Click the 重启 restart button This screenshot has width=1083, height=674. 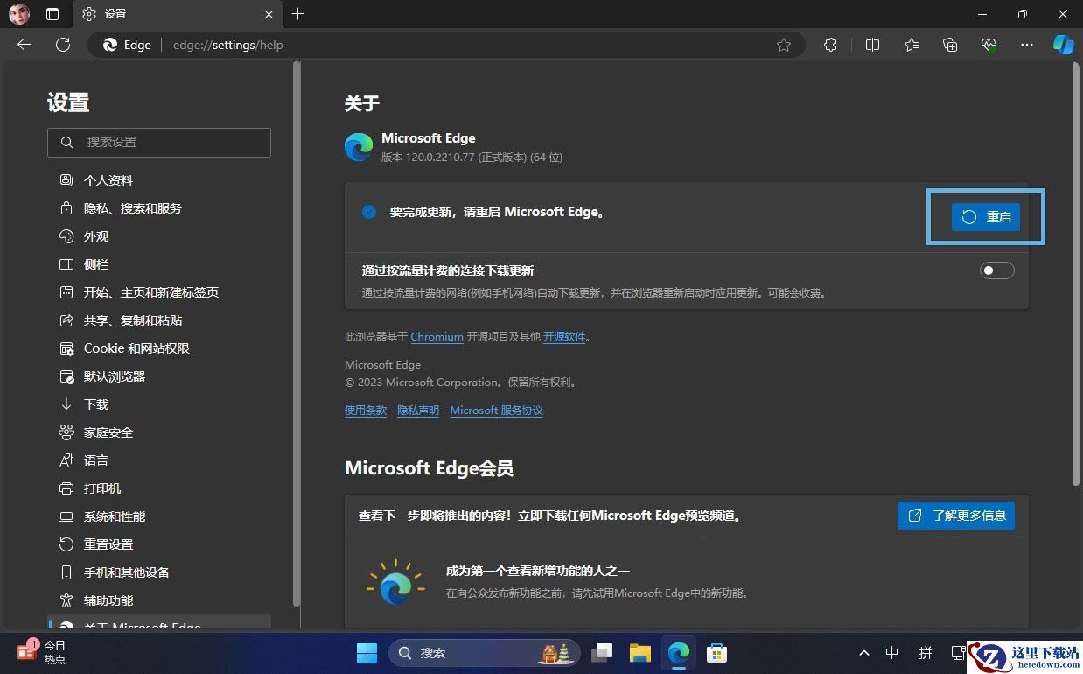[986, 217]
